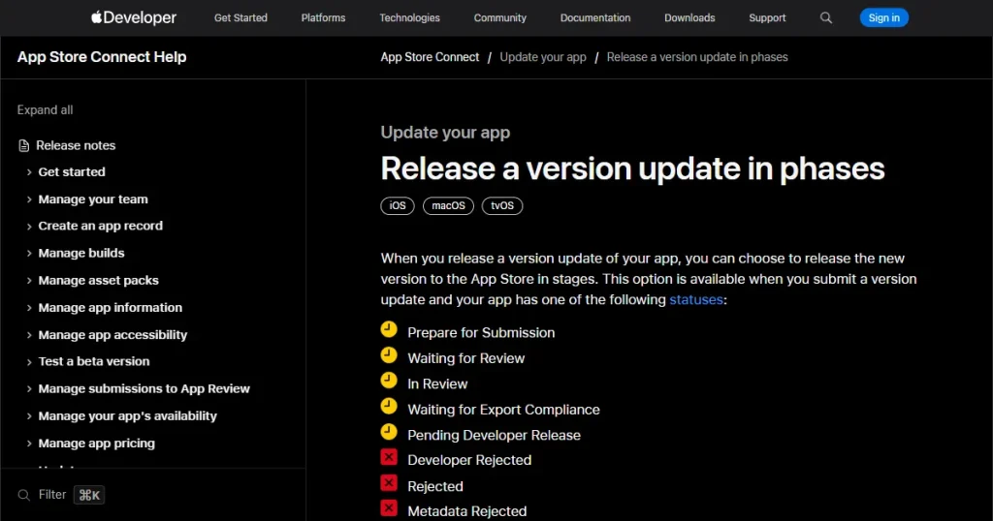This screenshot has width=993, height=521.
Task: Expand the Get started section chevron
Action: click(x=29, y=172)
